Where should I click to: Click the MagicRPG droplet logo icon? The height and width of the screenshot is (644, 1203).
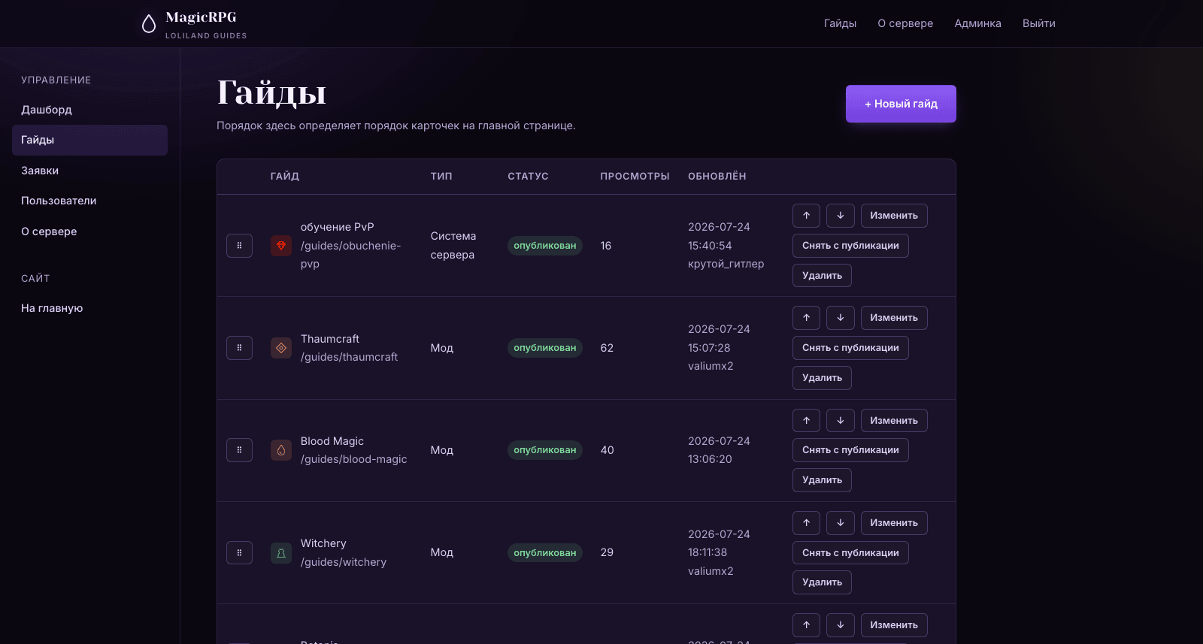(x=149, y=24)
